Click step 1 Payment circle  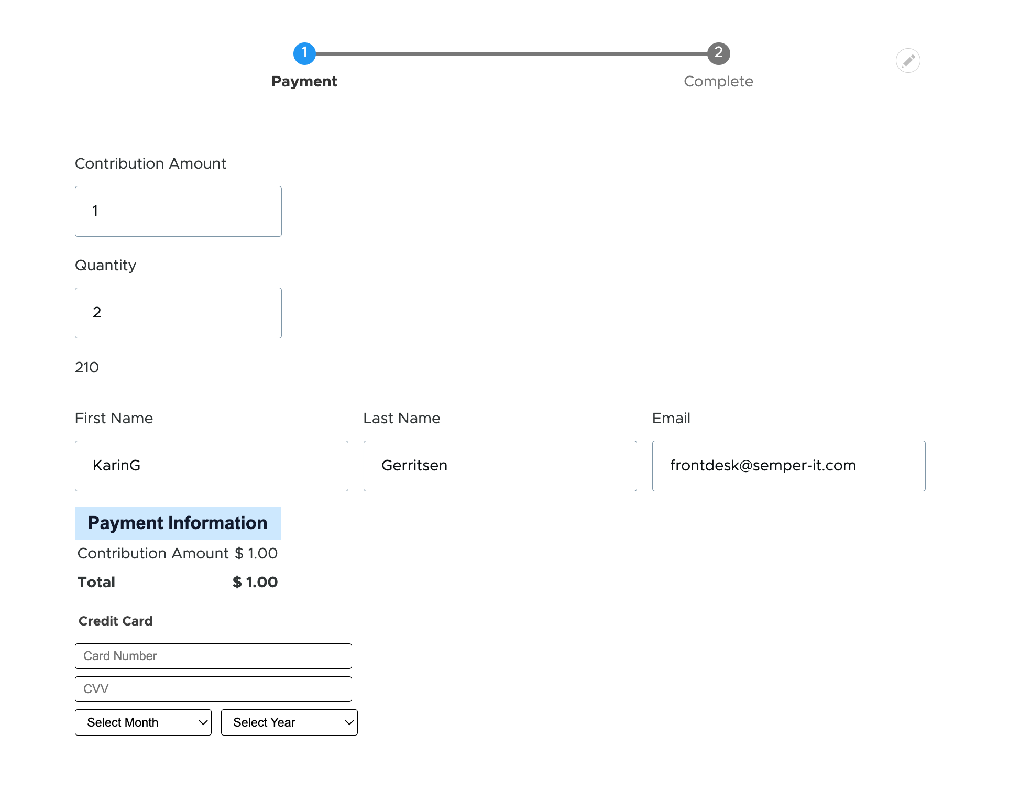(x=304, y=52)
